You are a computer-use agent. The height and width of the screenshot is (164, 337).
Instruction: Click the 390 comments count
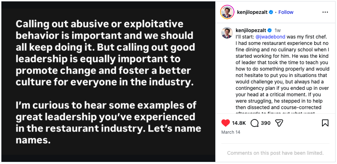click(x=266, y=123)
